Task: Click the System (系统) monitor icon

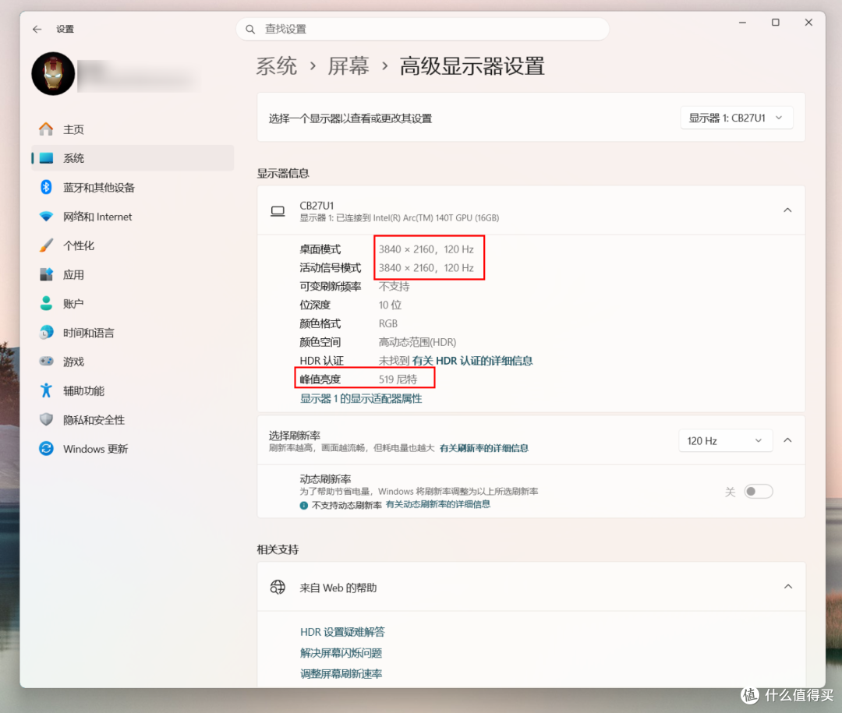Action: pyautogui.click(x=46, y=158)
